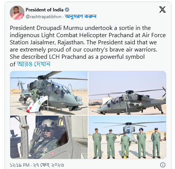Click the tweet body text about Prachand
This screenshot has height=169, width=175.
coord(88,46)
